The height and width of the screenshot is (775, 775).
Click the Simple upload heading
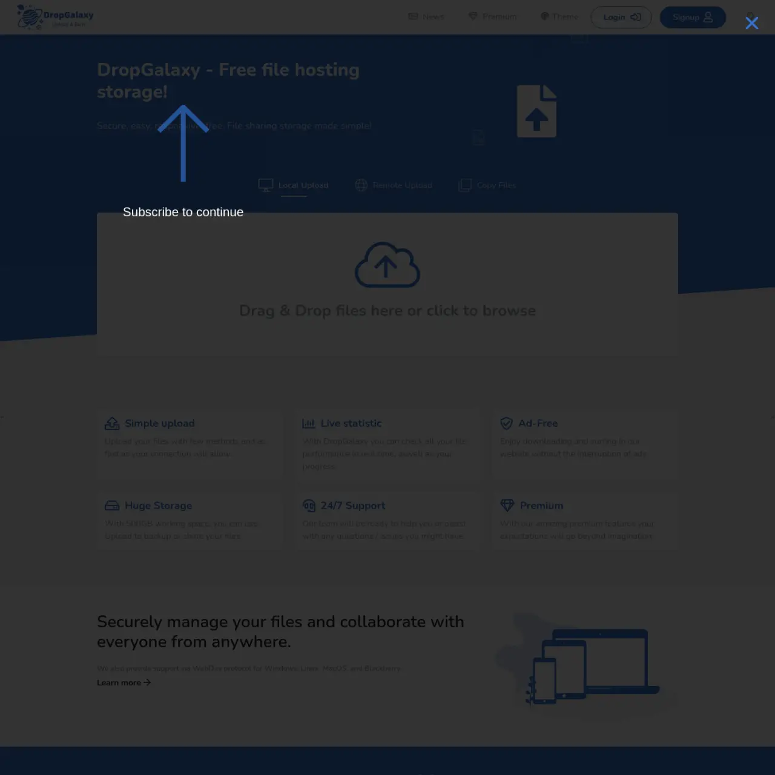160,423
